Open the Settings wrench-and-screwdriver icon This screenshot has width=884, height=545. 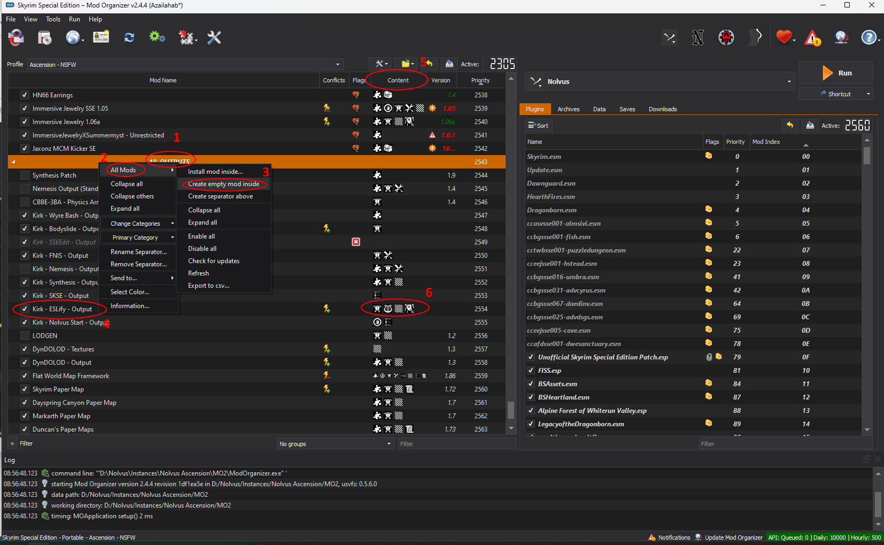tap(214, 37)
